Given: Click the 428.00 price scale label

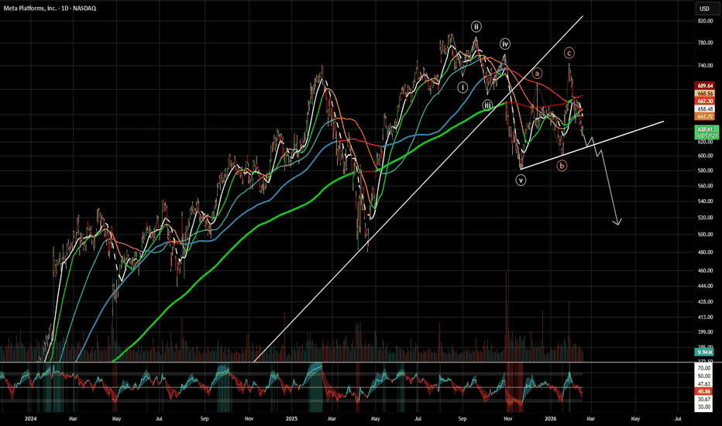Looking at the screenshot, I should click(x=705, y=302).
